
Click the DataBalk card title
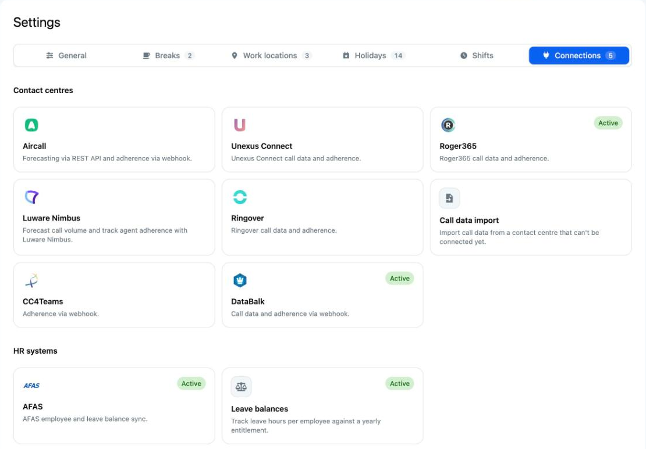(x=247, y=302)
